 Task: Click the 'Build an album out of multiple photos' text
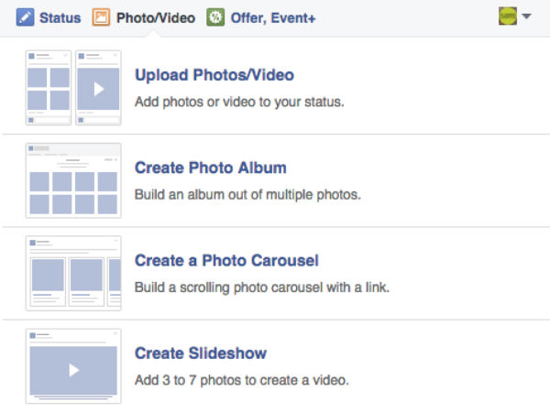click(x=247, y=194)
